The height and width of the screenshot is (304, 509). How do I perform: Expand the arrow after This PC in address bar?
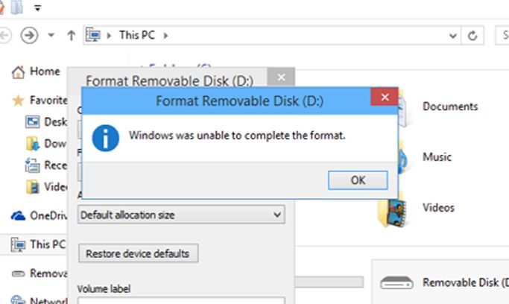pyautogui.click(x=165, y=35)
